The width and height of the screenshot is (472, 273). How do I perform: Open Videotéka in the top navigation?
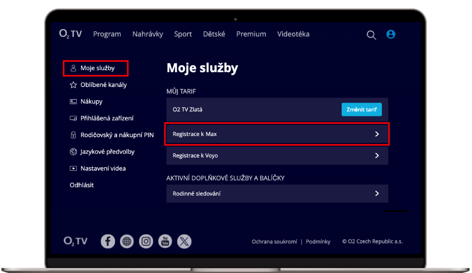[x=293, y=34]
